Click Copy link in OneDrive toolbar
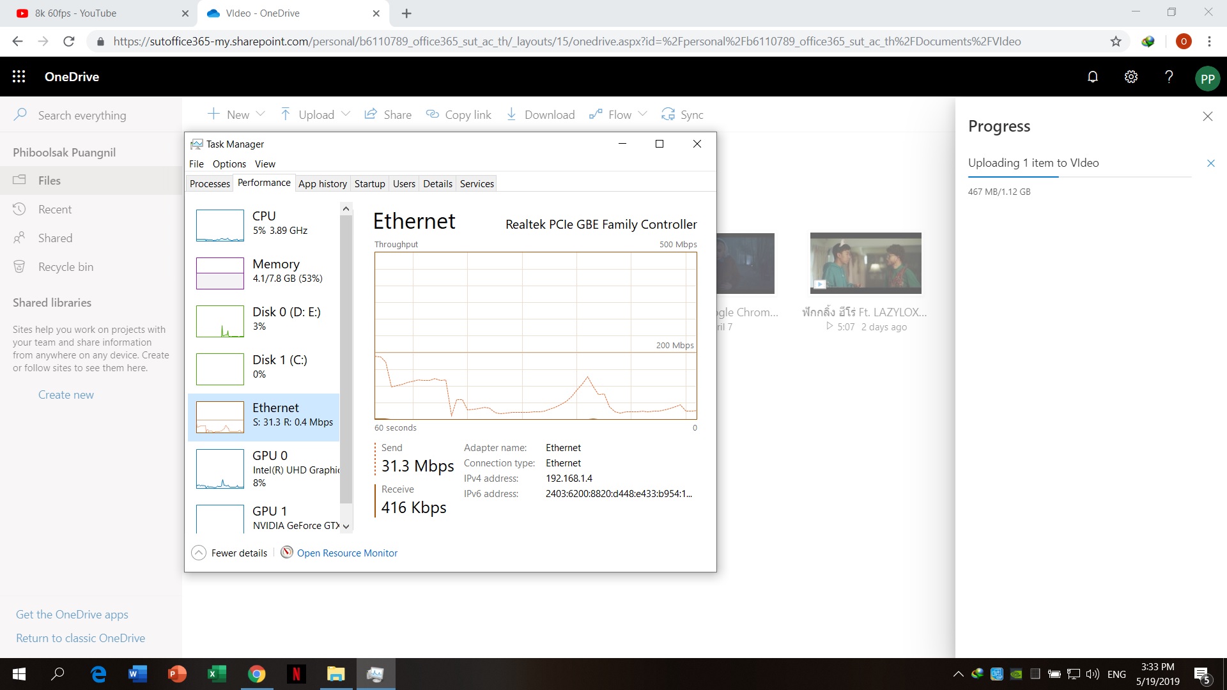The image size is (1227, 690). click(458, 115)
